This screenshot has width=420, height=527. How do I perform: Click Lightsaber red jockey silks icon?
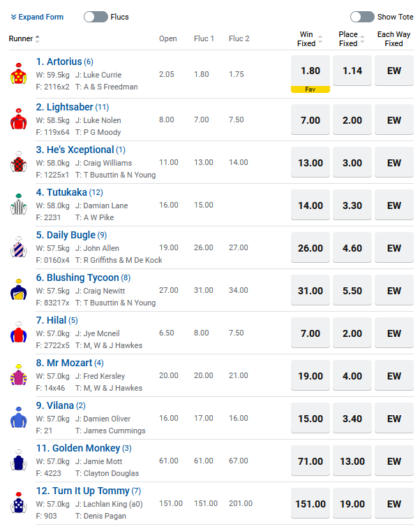tap(18, 120)
